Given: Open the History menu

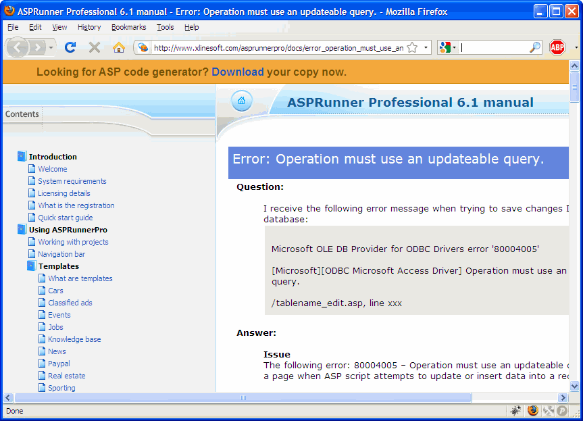Looking at the screenshot, I should [x=89, y=27].
